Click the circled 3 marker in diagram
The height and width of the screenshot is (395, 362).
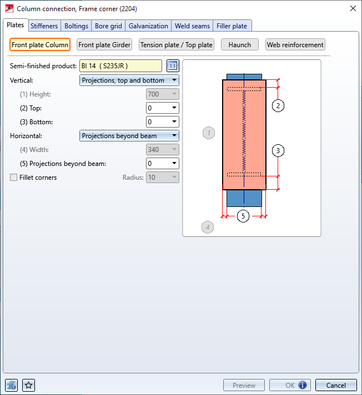pyautogui.click(x=278, y=151)
